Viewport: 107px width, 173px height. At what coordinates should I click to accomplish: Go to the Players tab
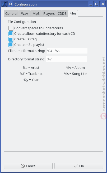coord(49,13)
